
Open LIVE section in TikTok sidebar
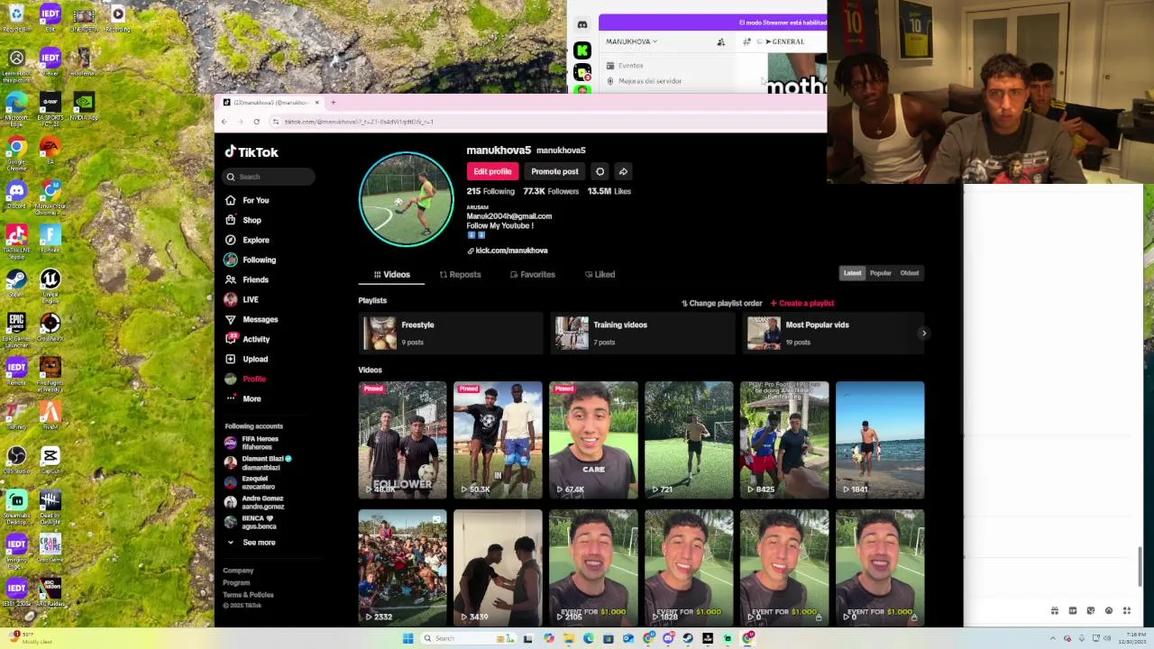point(242,299)
